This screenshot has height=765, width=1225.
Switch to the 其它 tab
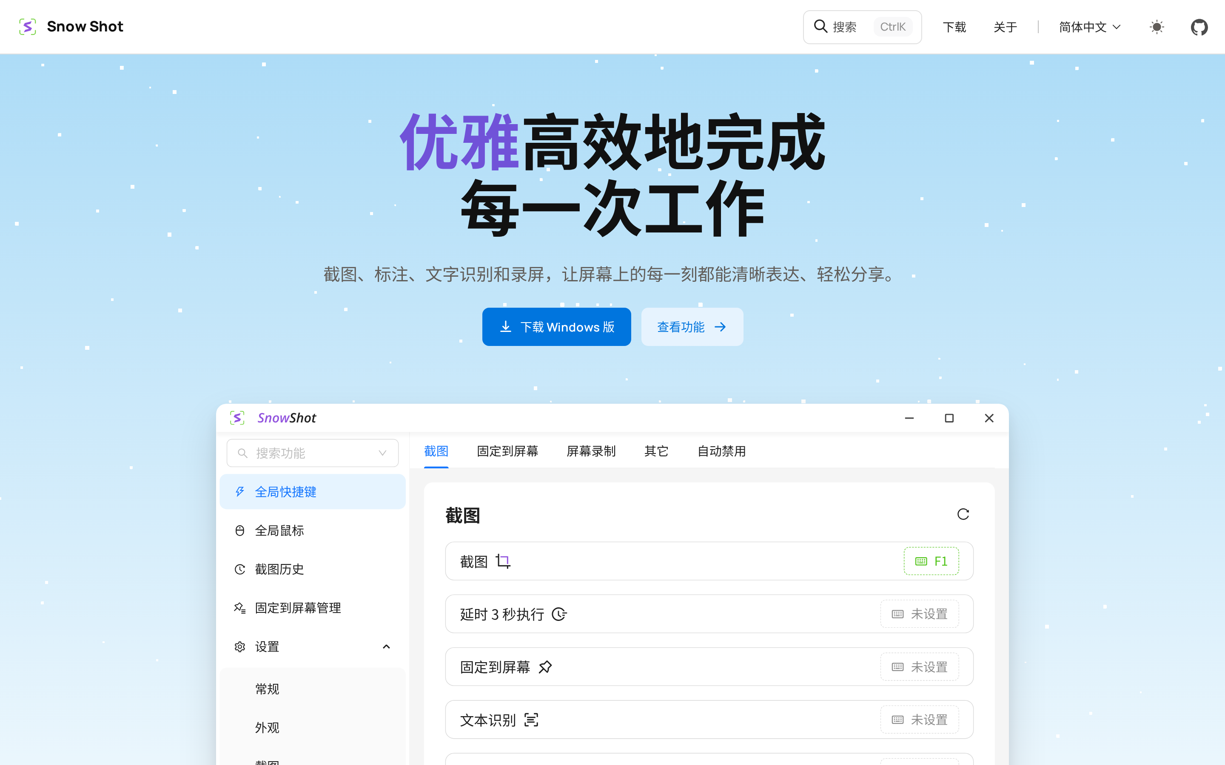[x=657, y=451]
